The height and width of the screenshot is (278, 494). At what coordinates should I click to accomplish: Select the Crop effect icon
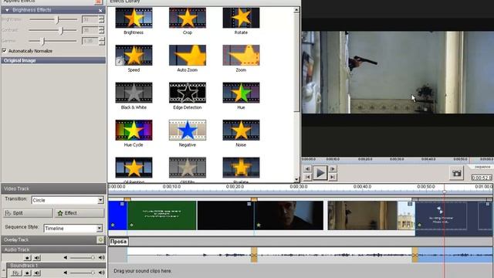click(x=188, y=18)
